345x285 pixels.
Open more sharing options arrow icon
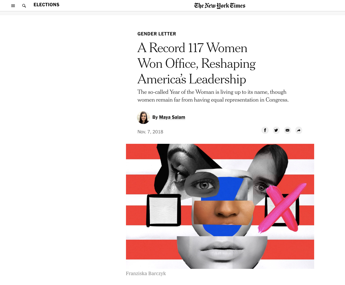(299, 130)
